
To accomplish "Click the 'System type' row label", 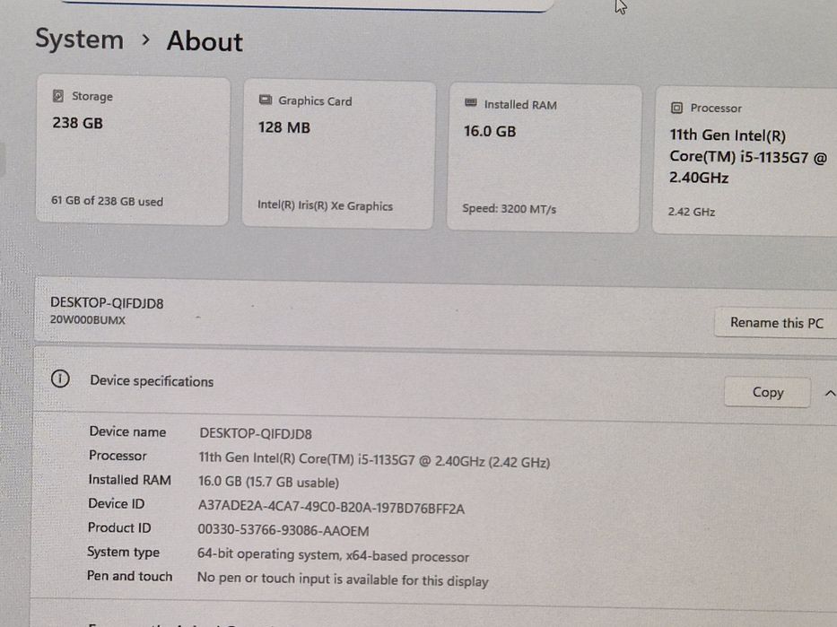I will [x=123, y=553].
